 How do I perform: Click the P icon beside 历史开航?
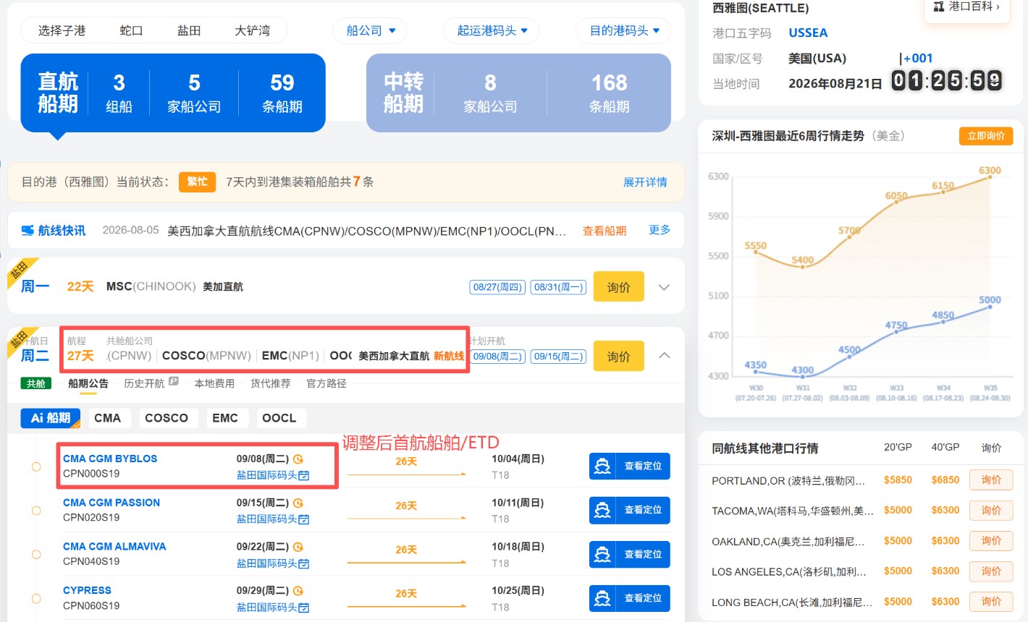174,381
